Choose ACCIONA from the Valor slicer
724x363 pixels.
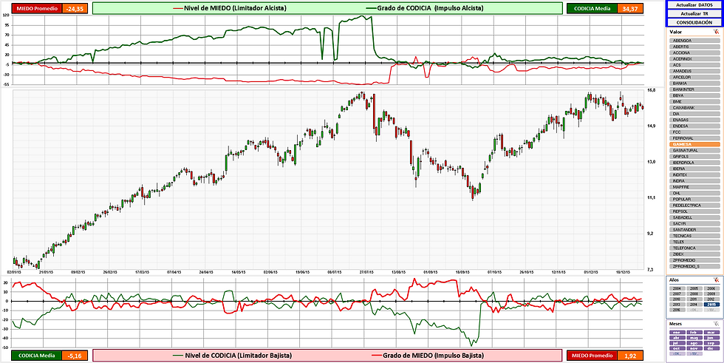point(694,52)
